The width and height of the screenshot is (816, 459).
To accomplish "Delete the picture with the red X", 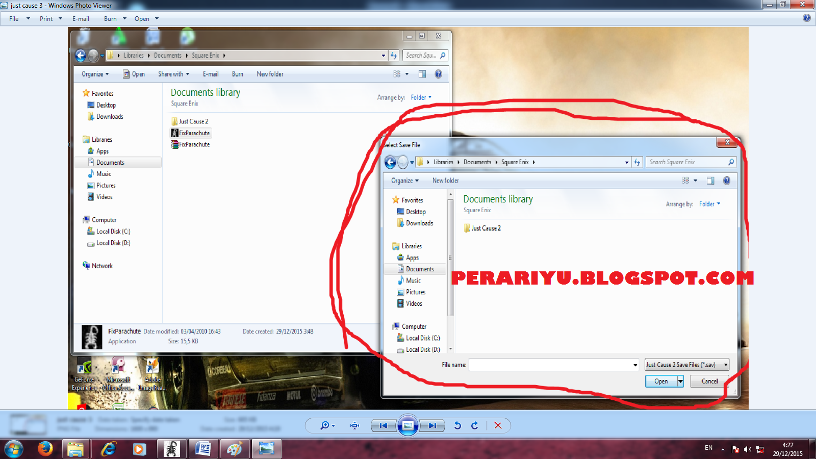I will click(498, 425).
